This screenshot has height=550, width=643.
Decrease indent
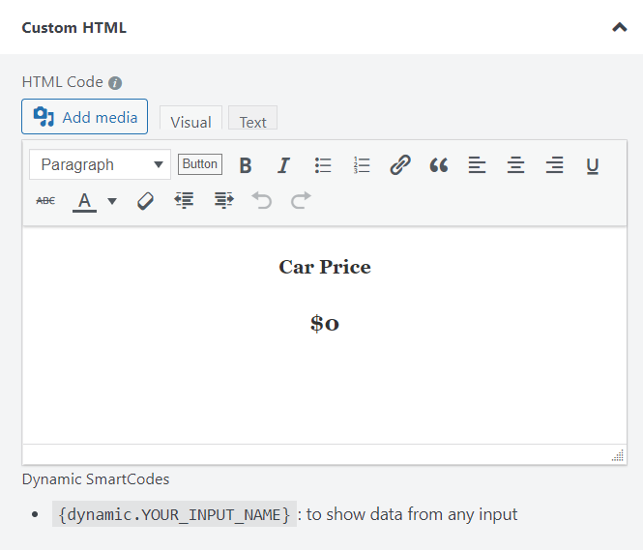pyautogui.click(x=184, y=201)
